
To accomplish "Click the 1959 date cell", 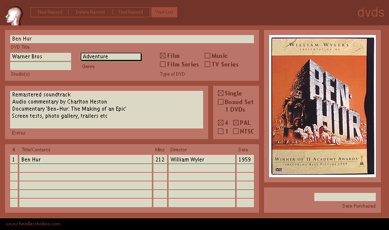I will pyautogui.click(x=245, y=159).
